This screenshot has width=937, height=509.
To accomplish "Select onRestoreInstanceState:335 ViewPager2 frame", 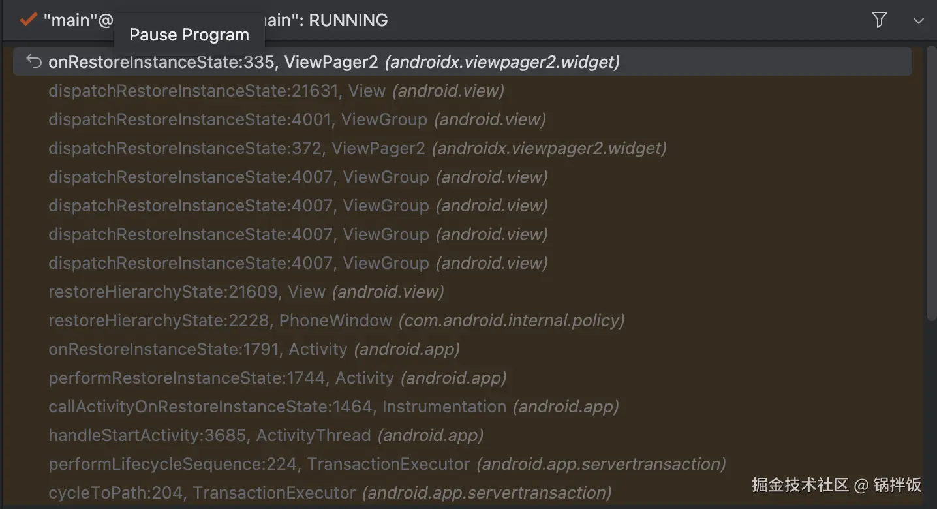I will tap(333, 62).
